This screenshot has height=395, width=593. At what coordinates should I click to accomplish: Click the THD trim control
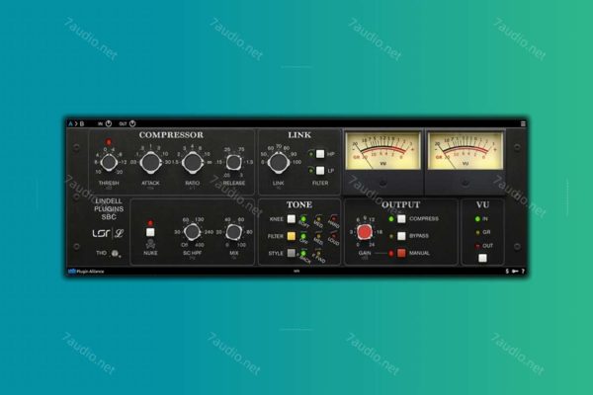coord(115,253)
